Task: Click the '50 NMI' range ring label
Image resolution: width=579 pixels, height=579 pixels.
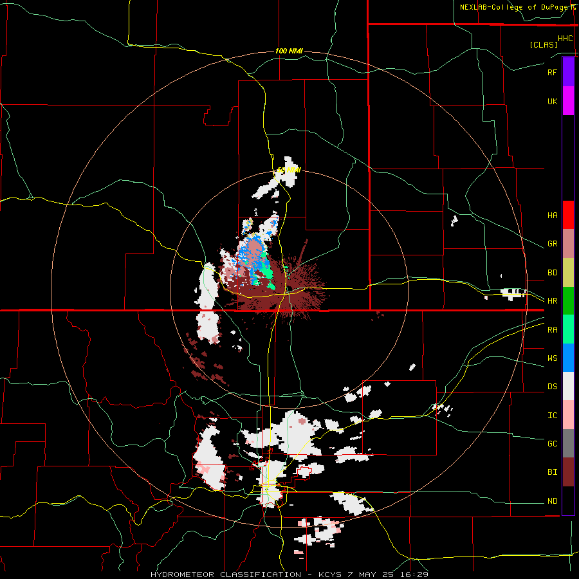Action: coord(289,170)
